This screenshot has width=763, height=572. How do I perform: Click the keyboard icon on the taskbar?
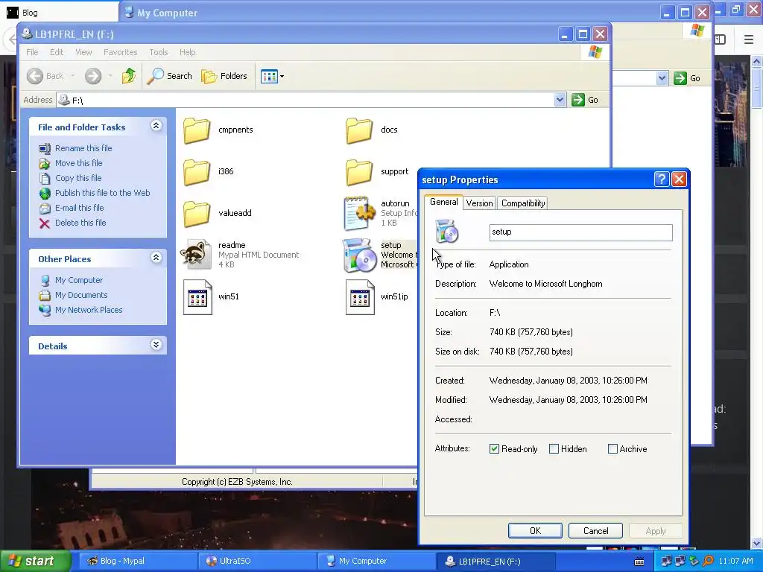click(639, 562)
